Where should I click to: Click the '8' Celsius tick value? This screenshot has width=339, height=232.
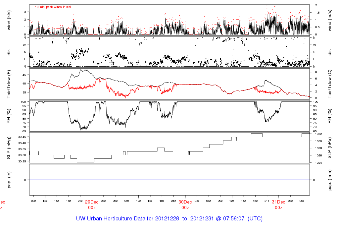pyautogui.click(x=316, y=72)
